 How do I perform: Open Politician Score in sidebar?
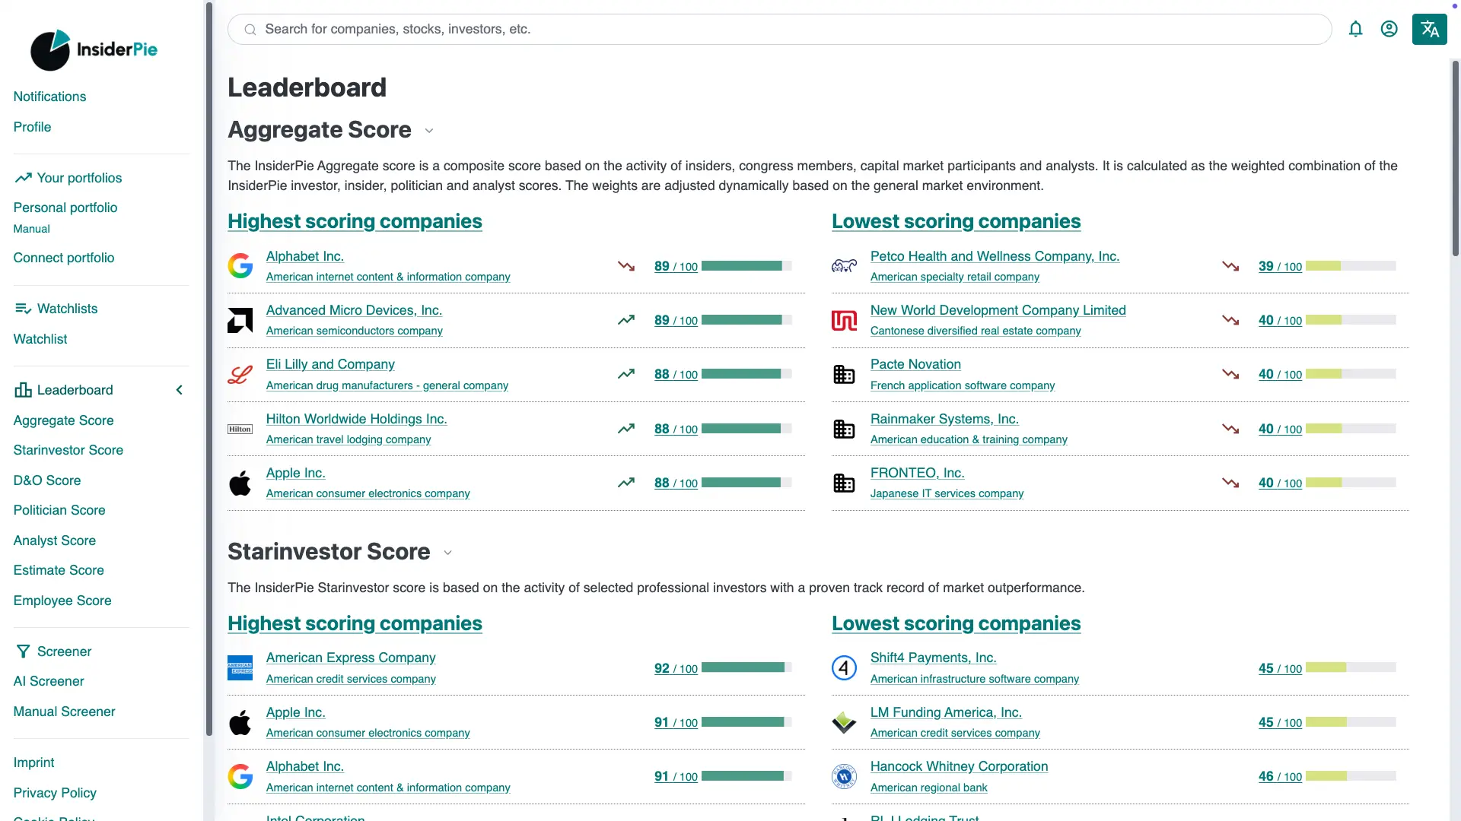59,510
